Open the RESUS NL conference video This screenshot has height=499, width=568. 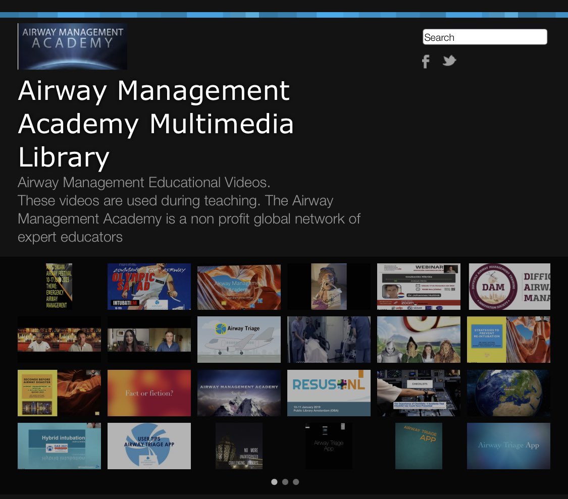coord(329,393)
